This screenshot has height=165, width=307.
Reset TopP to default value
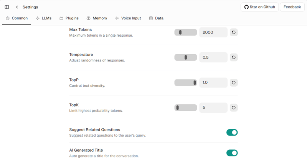pos(234,82)
